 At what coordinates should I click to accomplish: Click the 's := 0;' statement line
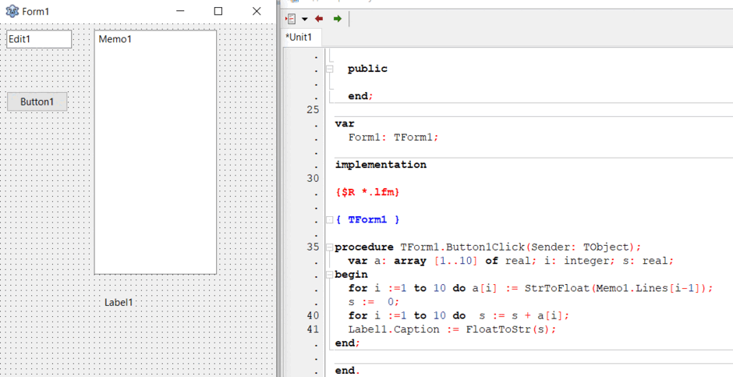[x=374, y=302]
